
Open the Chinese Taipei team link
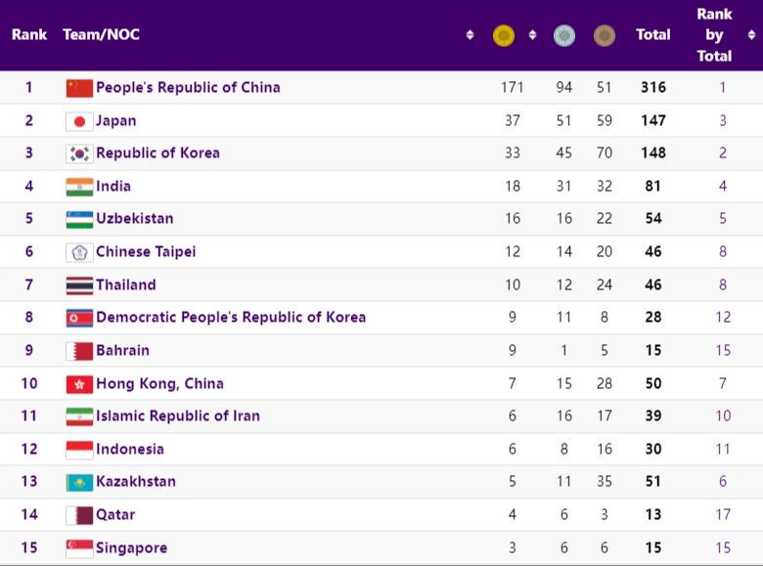[x=146, y=252]
